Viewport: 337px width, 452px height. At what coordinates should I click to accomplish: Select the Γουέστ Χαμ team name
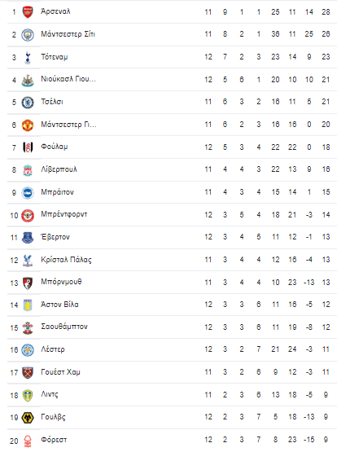click(x=60, y=372)
